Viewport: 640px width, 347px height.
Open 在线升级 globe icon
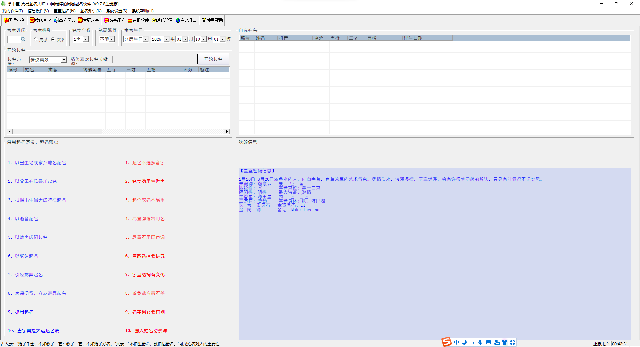[x=178, y=20]
